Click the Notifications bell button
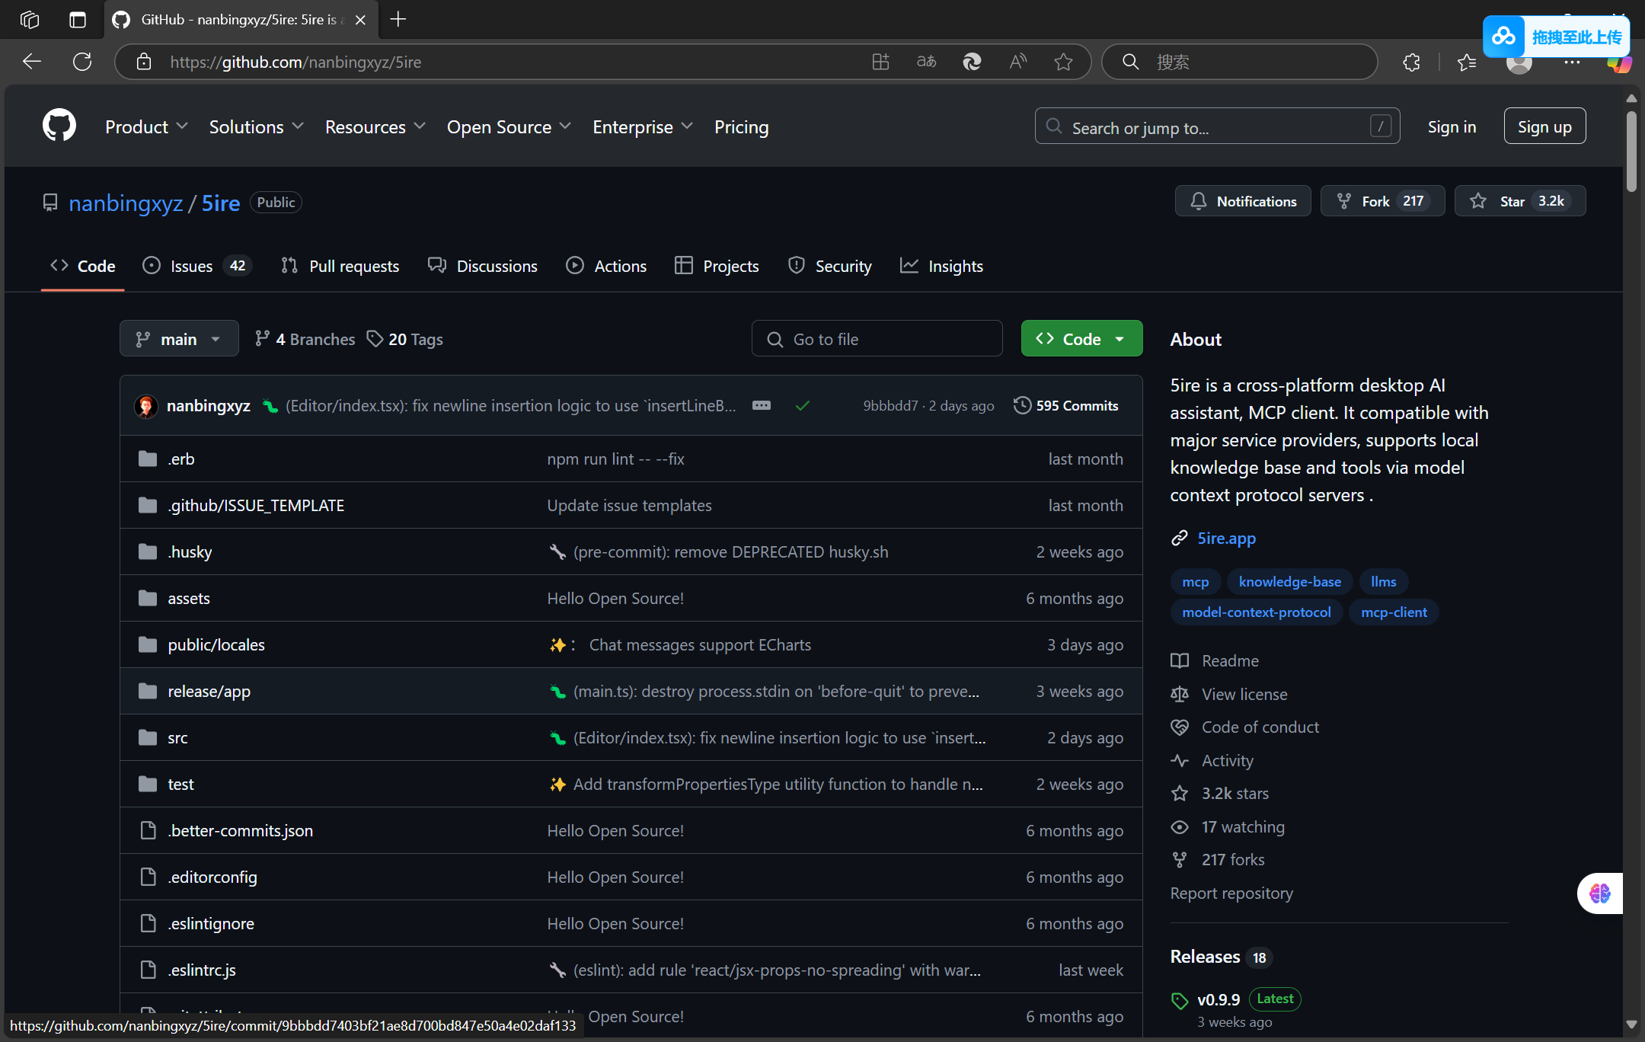Image resolution: width=1645 pixels, height=1042 pixels. point(1242,201)
